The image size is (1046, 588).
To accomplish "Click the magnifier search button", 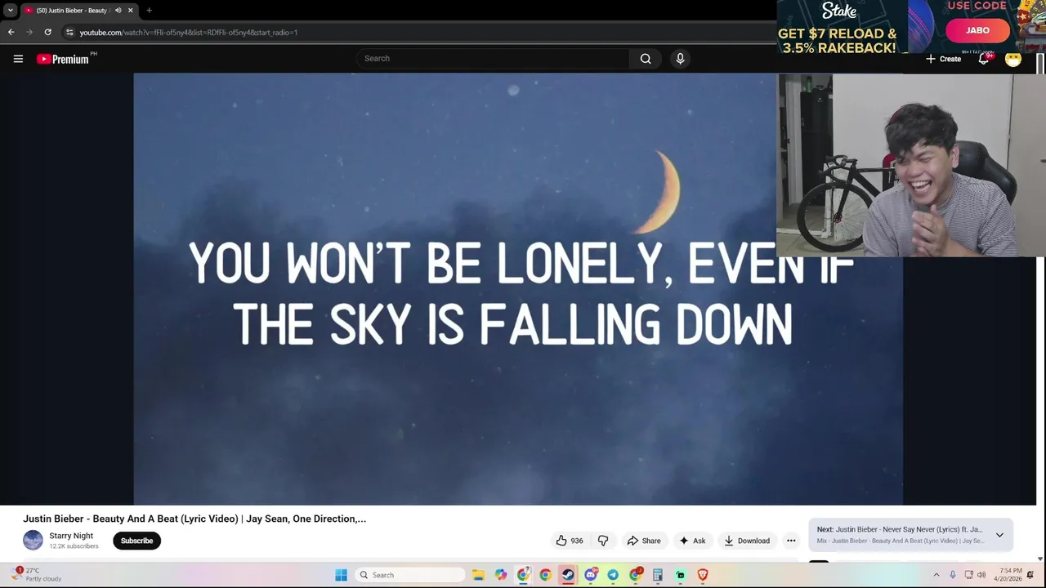I will pos(646,59).
